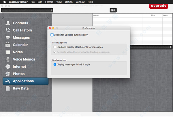Open the Edit menu
The image size is (173, 117).
(40, 2)
